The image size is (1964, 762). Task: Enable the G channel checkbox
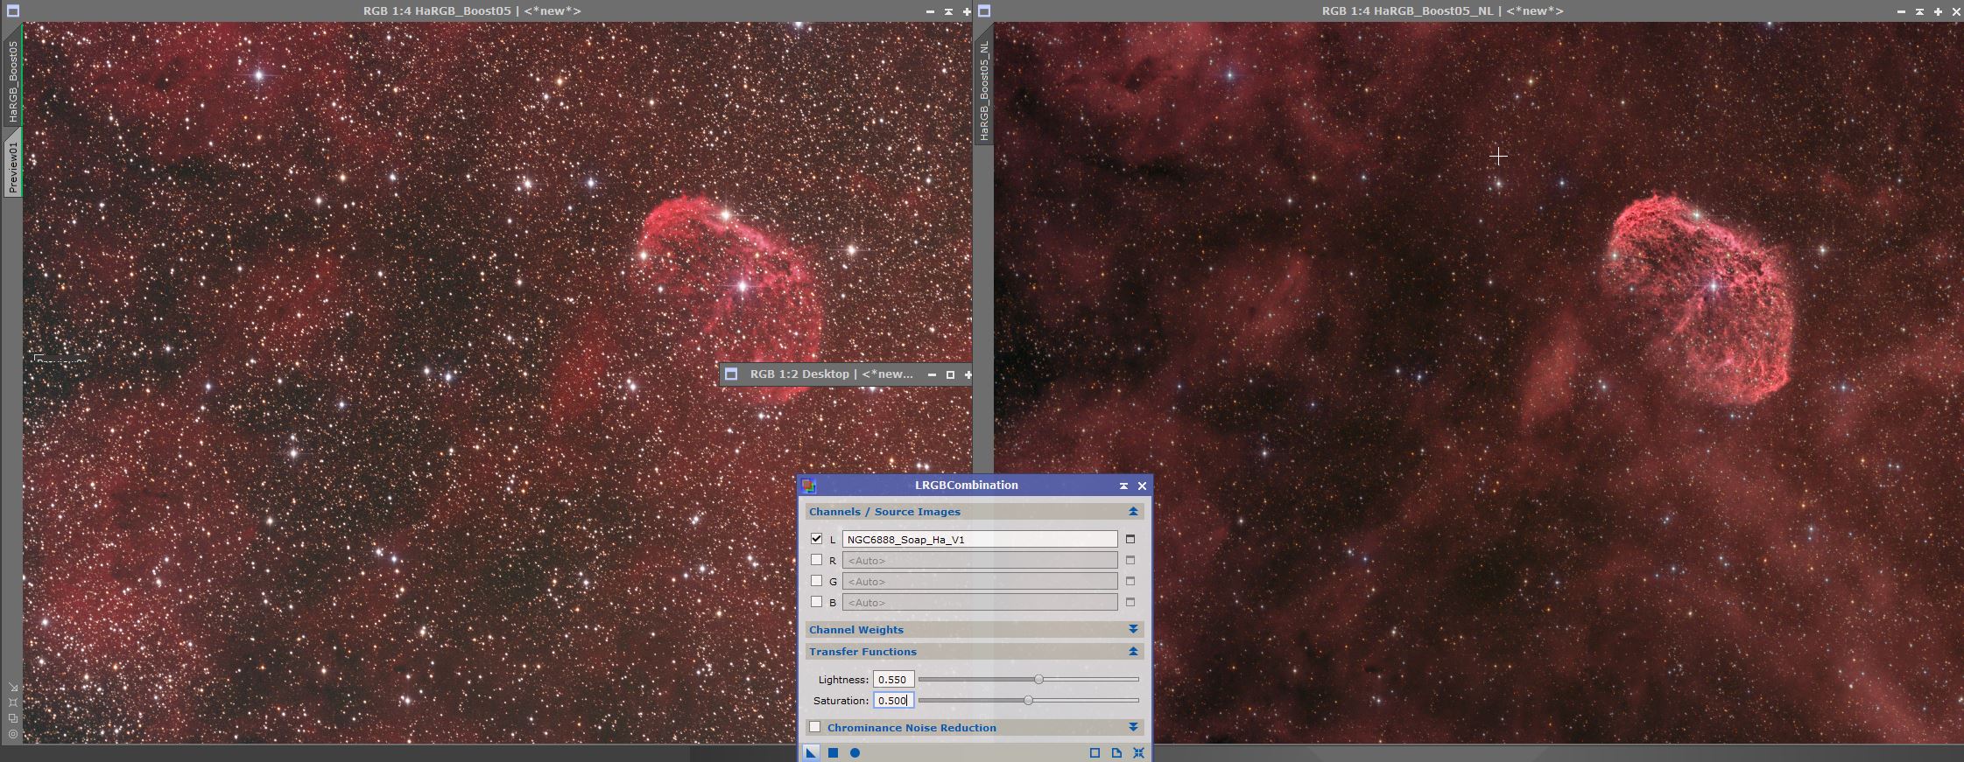point(816,581)
